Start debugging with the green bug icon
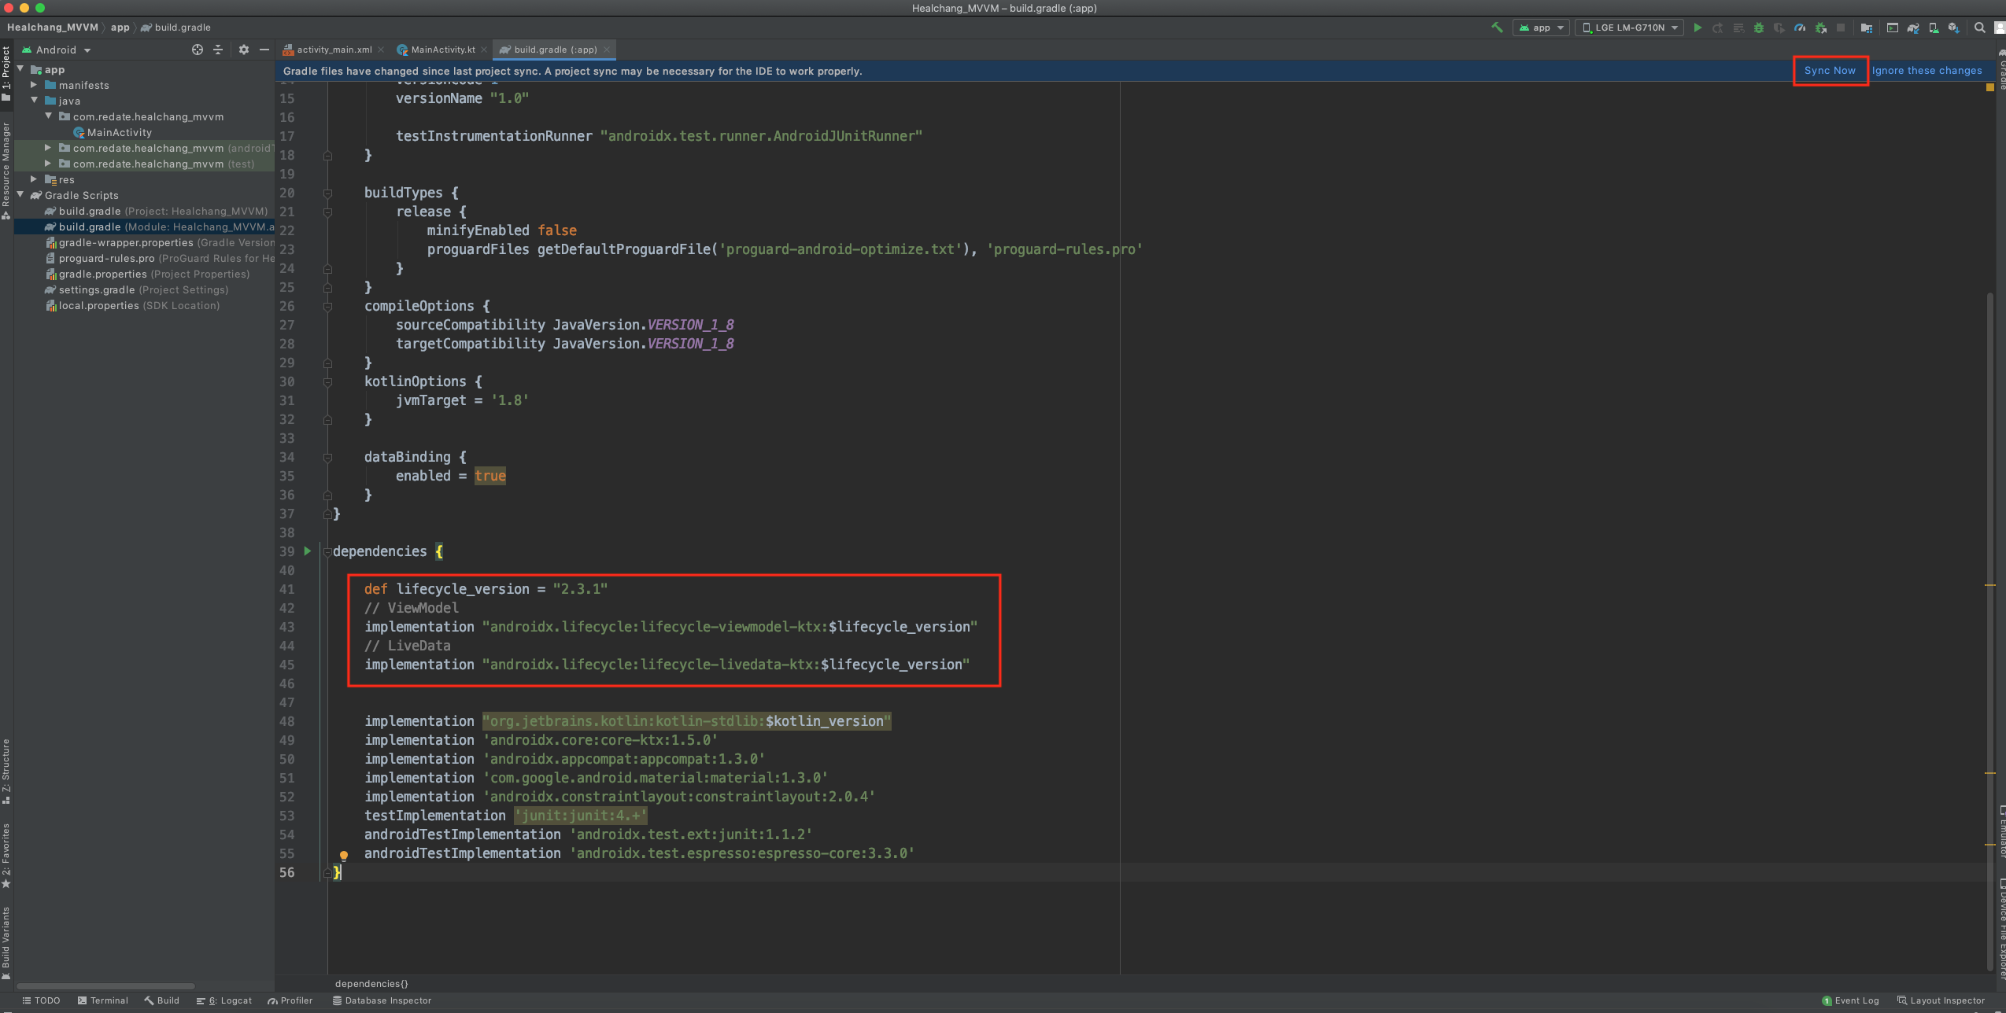 1759,28
